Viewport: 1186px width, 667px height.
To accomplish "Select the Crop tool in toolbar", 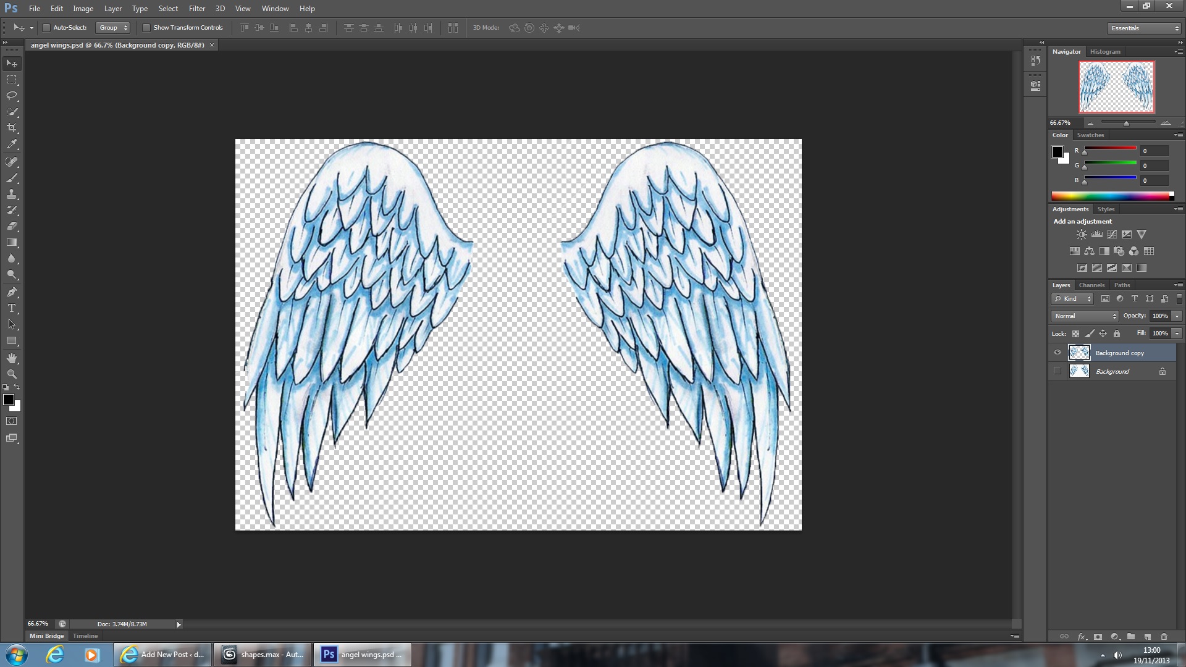I will (11, 128).
